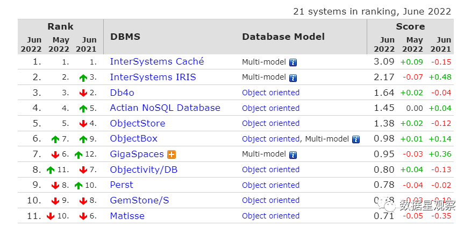Click Object oriented link in ObjectBox row
This screenshot has height=226, width=471.
click(270, 139)
